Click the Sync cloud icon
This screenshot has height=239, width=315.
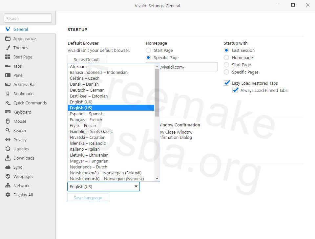pyautogui.click(x=8, y=167)
